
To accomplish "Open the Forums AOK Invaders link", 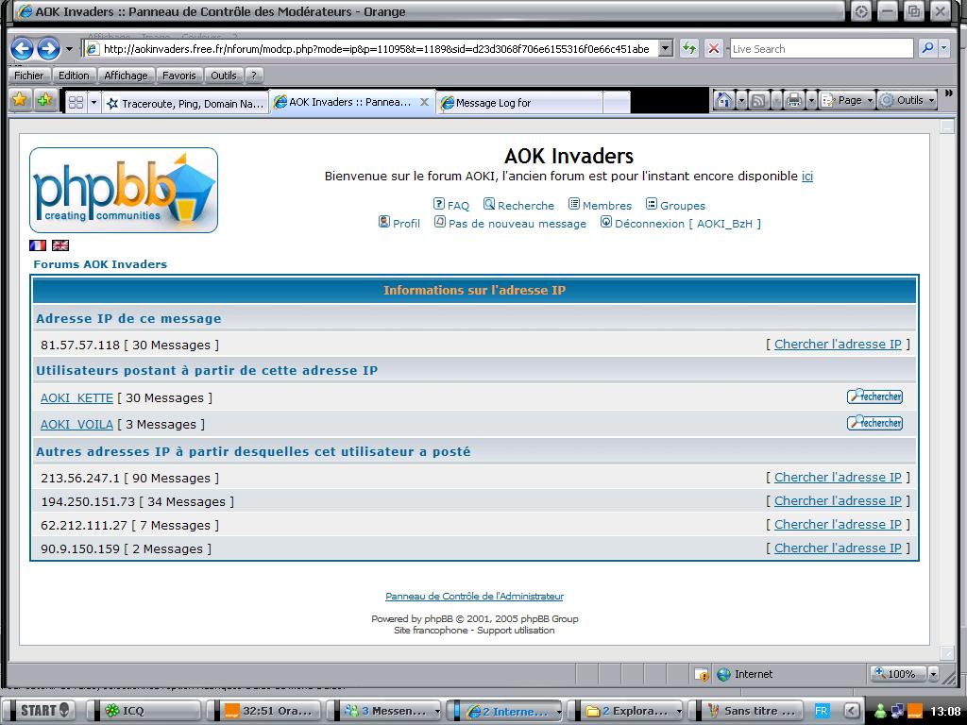I will coord(100,264).
